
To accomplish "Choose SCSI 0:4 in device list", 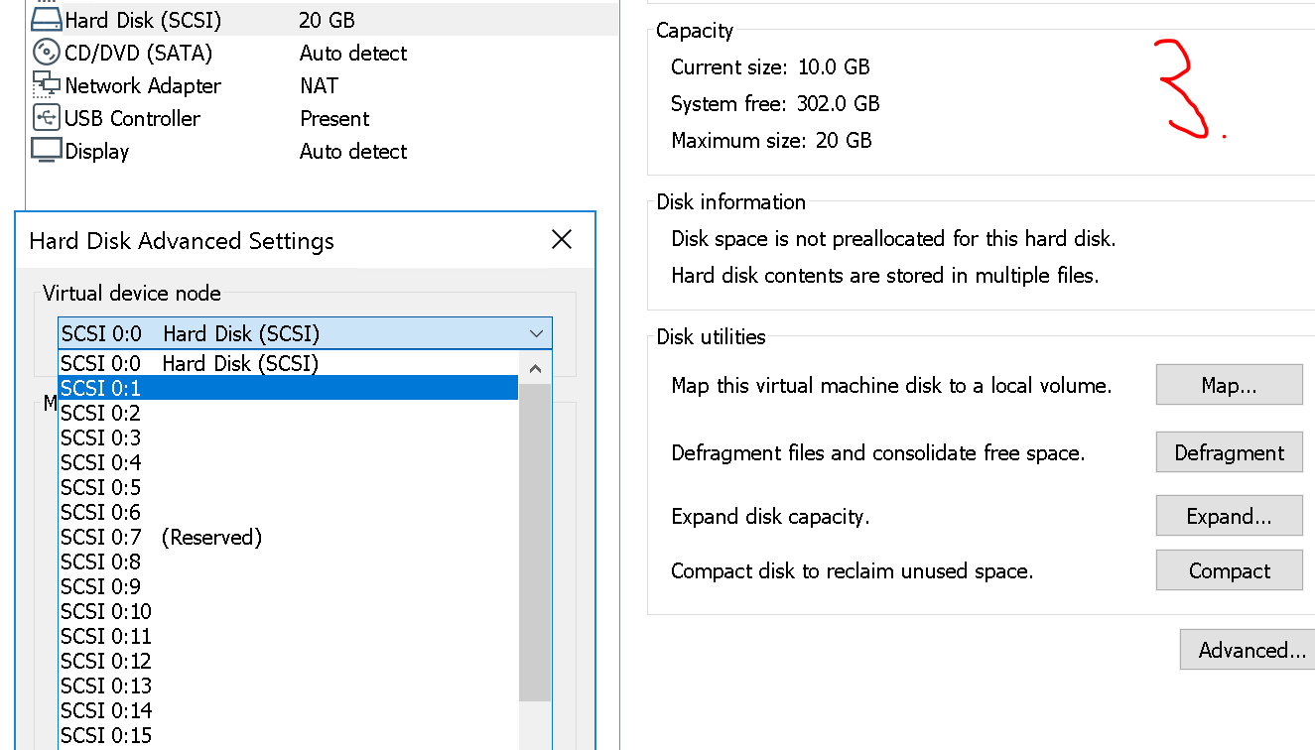I will point(288,462).
